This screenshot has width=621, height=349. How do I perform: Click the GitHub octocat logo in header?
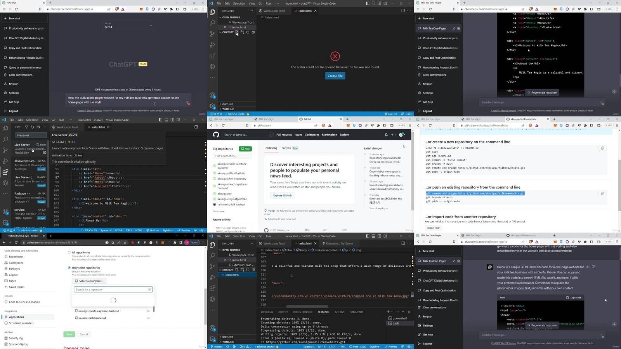tap(216, 135)
